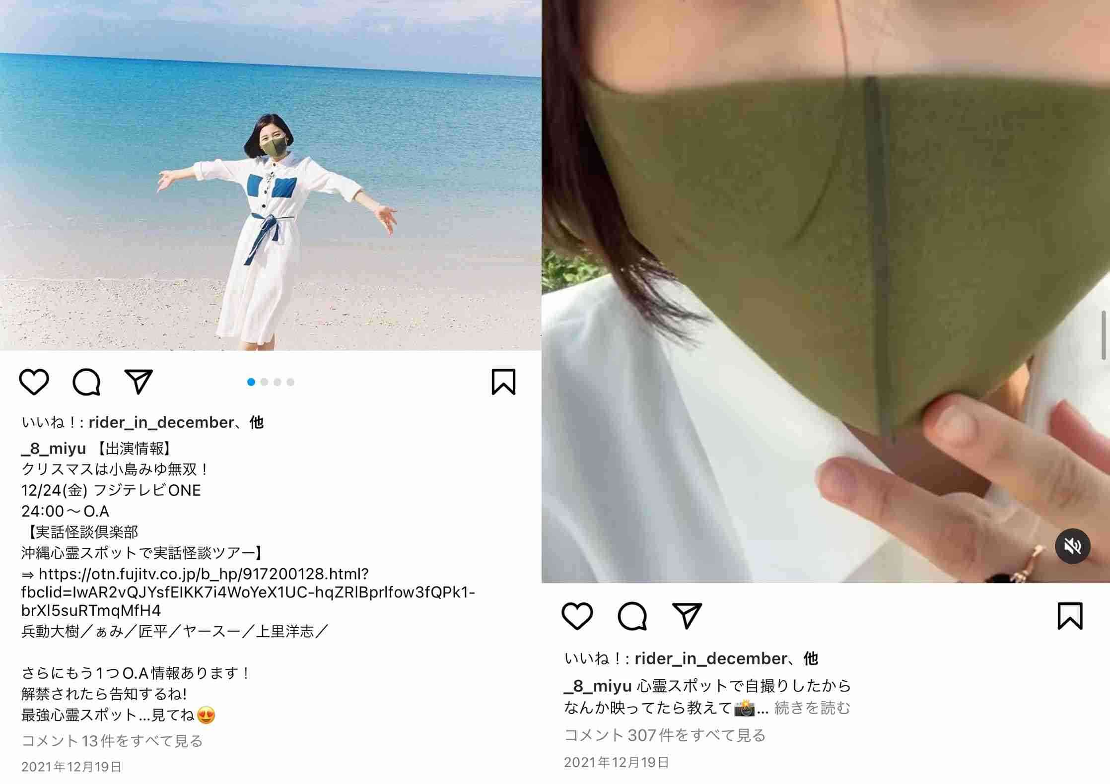View all 307 comments on right post
The image size is (1110, 784).
pos(665,735)
